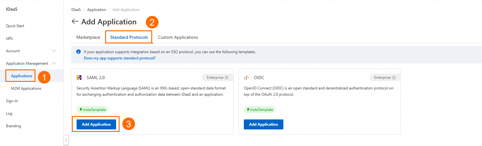Navigate to IdPs in the sidebar
482x146 pixels.
tap(9, 38)
